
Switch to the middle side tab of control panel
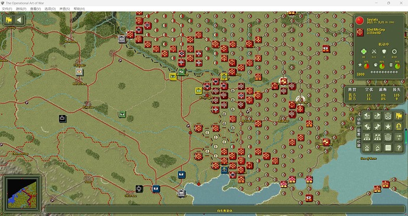[358, 132]
